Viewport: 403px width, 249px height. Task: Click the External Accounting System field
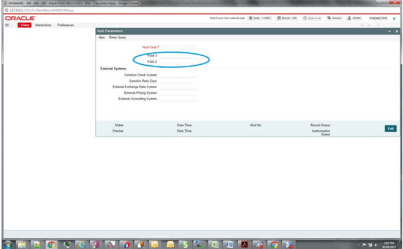(x=178, y=99)
